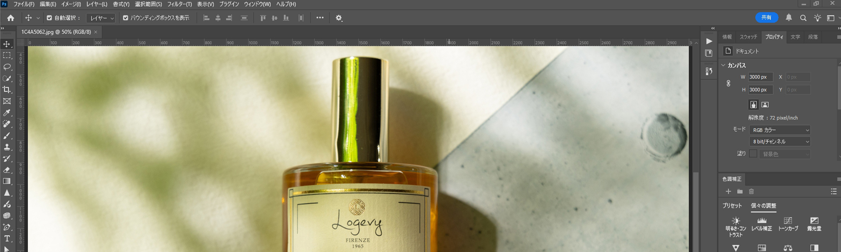Screen dimensions: 841x252
Task: Open the Search magnifier icon
Action: pyautogui.click(x=803, y=18)
